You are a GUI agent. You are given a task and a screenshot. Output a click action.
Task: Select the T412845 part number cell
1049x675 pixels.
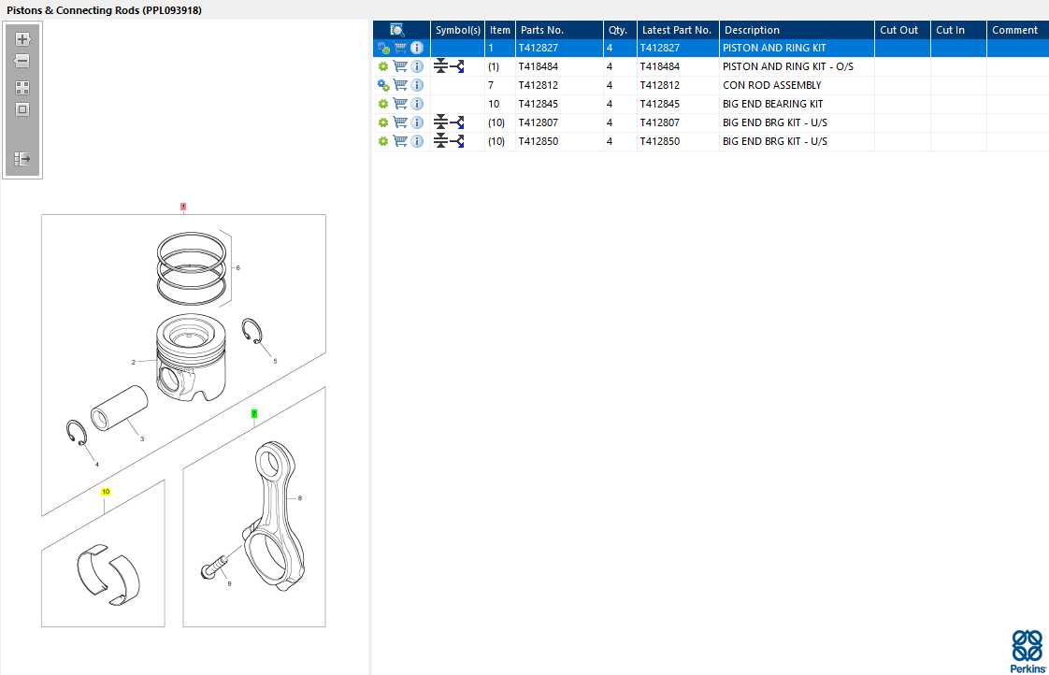(x=539, y=104)
